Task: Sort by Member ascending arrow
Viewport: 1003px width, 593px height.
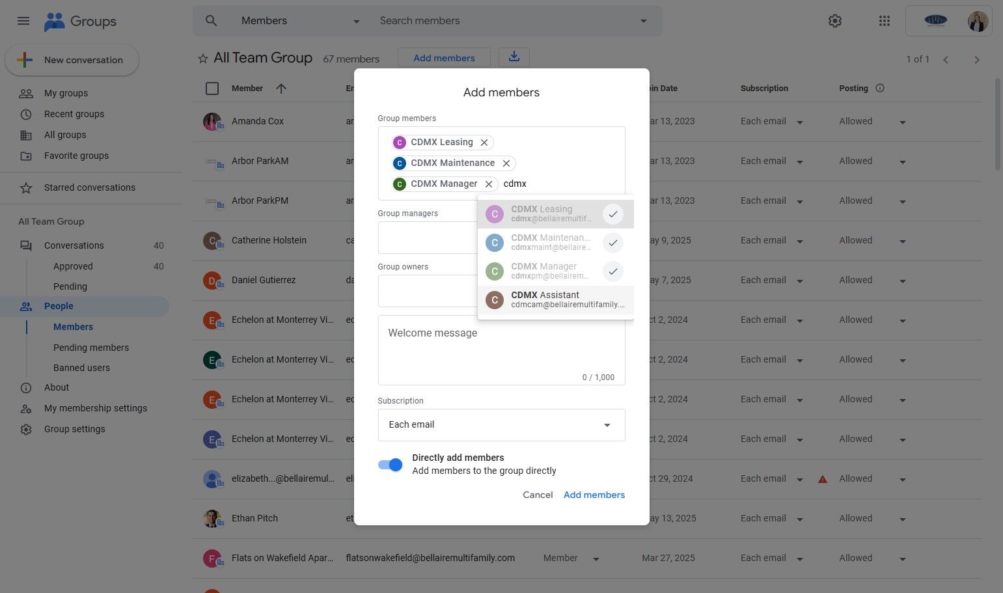Action: pos(281,89)
